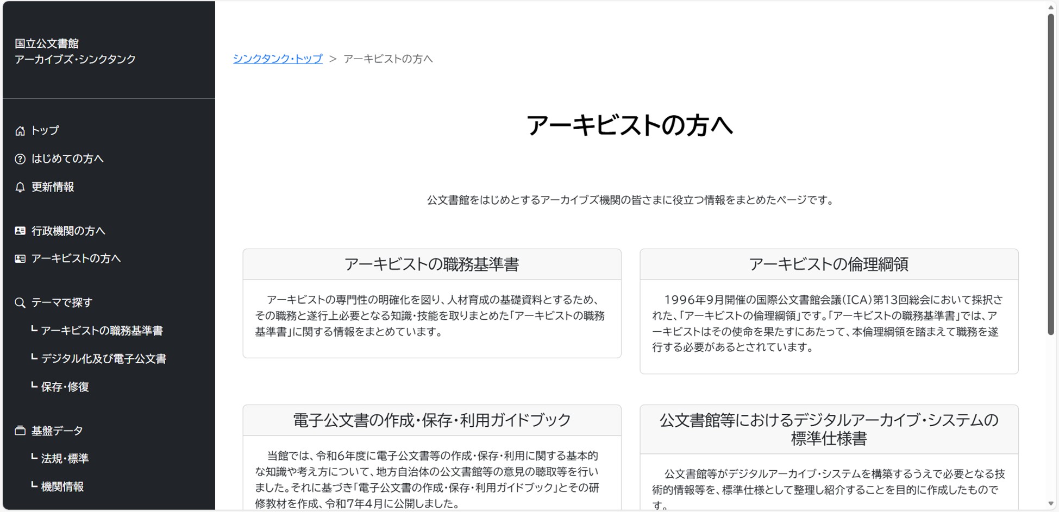Viewport: 1059px width, 512px height.
Task: Open アーキビストの職務基準書 in the sidebar
Action: (x=102, y=331)
